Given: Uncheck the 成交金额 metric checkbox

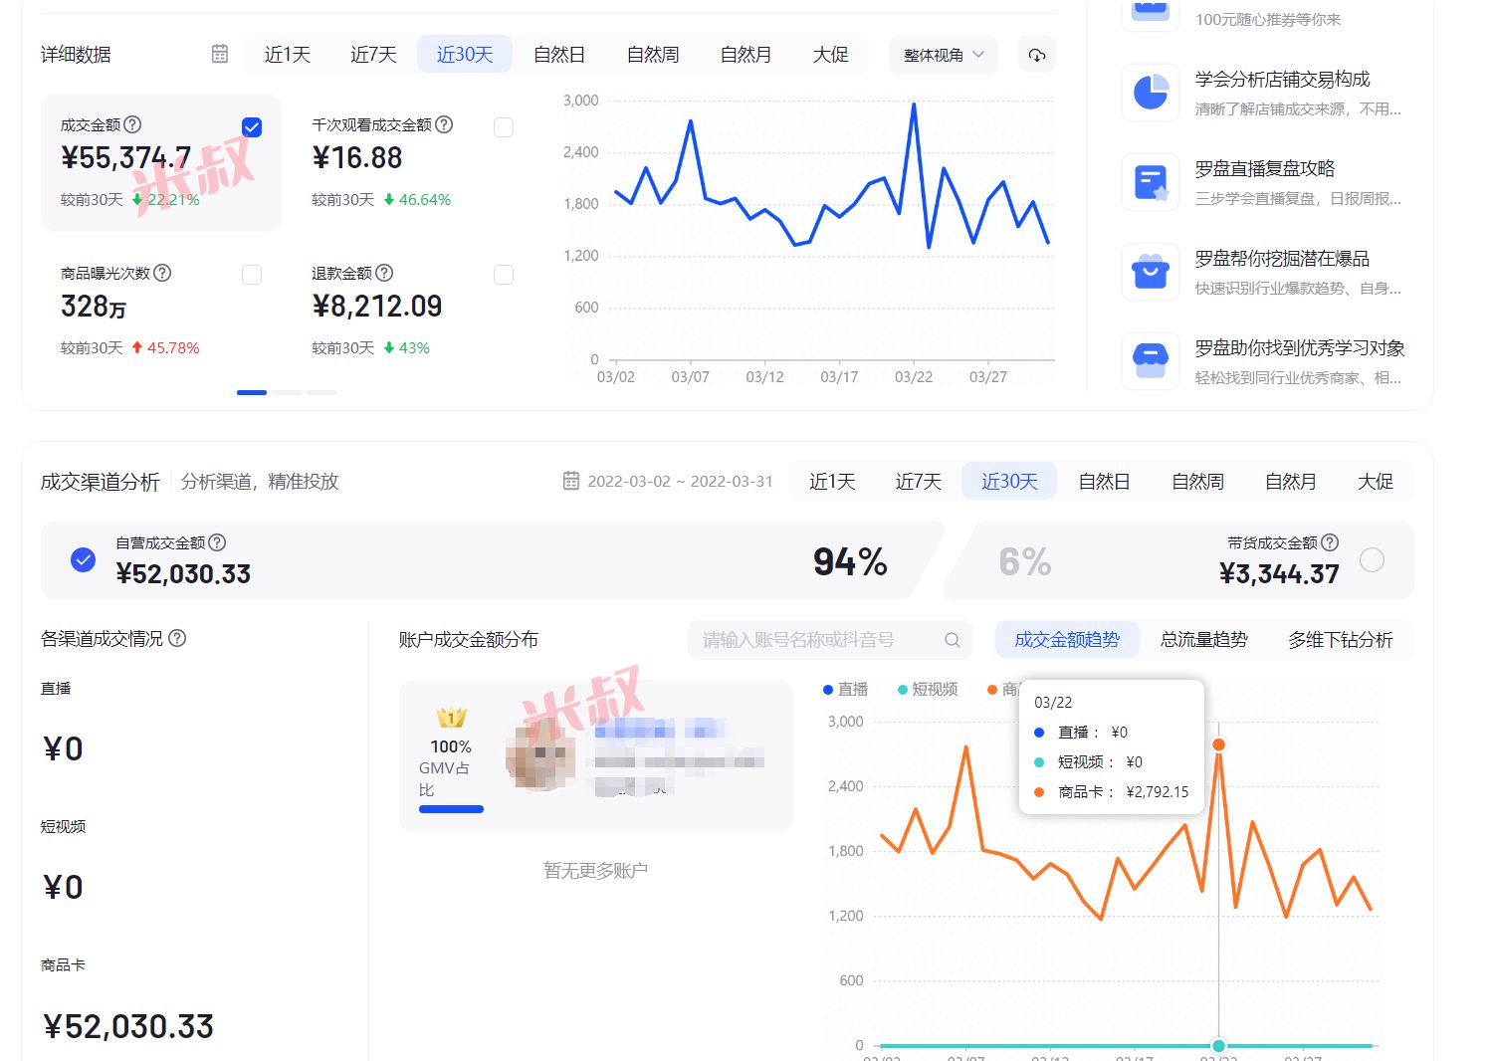Looking at the screenshot, I should [x=252, y=127].
